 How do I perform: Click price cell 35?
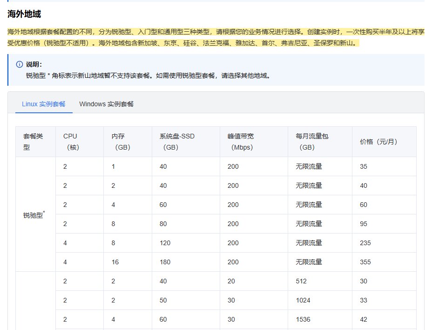(x=384, y=167)
